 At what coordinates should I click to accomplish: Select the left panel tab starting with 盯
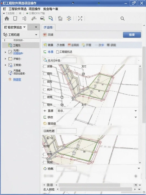15,27
